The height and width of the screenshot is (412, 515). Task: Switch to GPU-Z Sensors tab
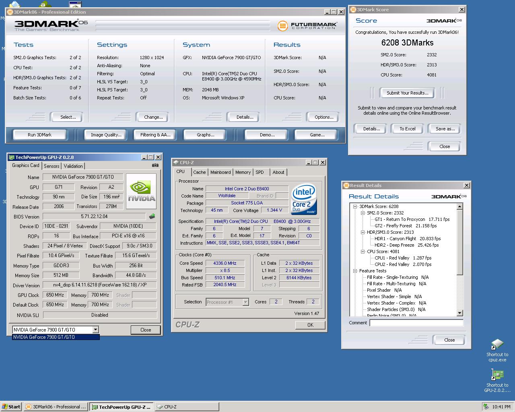click(51, 166)
